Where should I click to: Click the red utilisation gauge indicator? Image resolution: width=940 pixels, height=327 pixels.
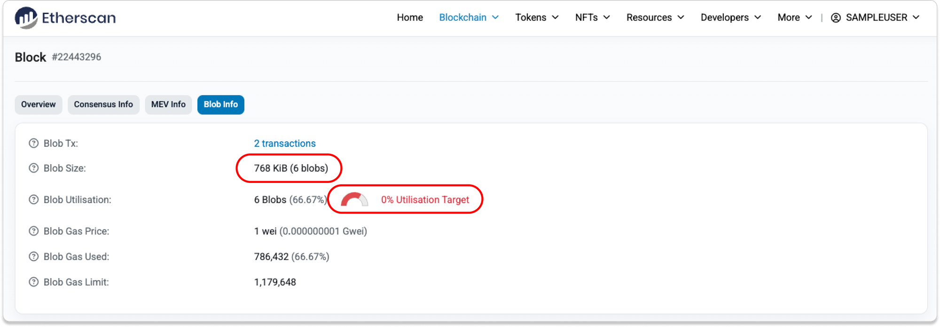pos(354,200)
